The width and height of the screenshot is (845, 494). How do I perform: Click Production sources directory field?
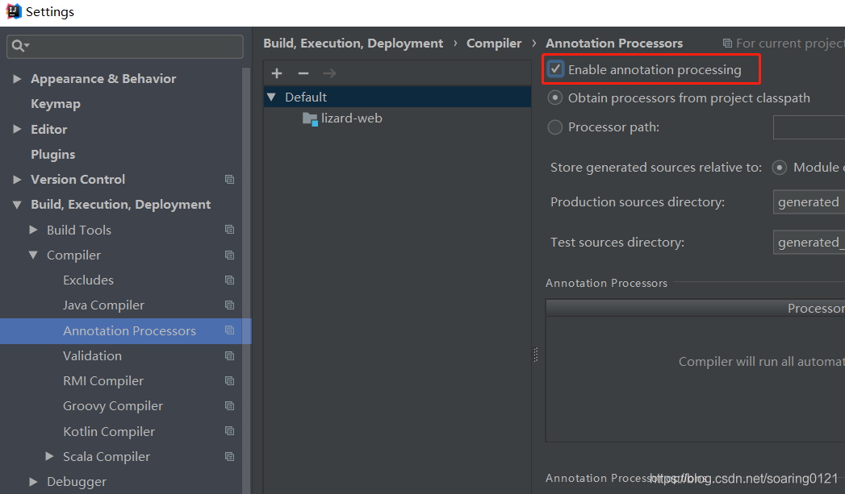tap(809, 201)
